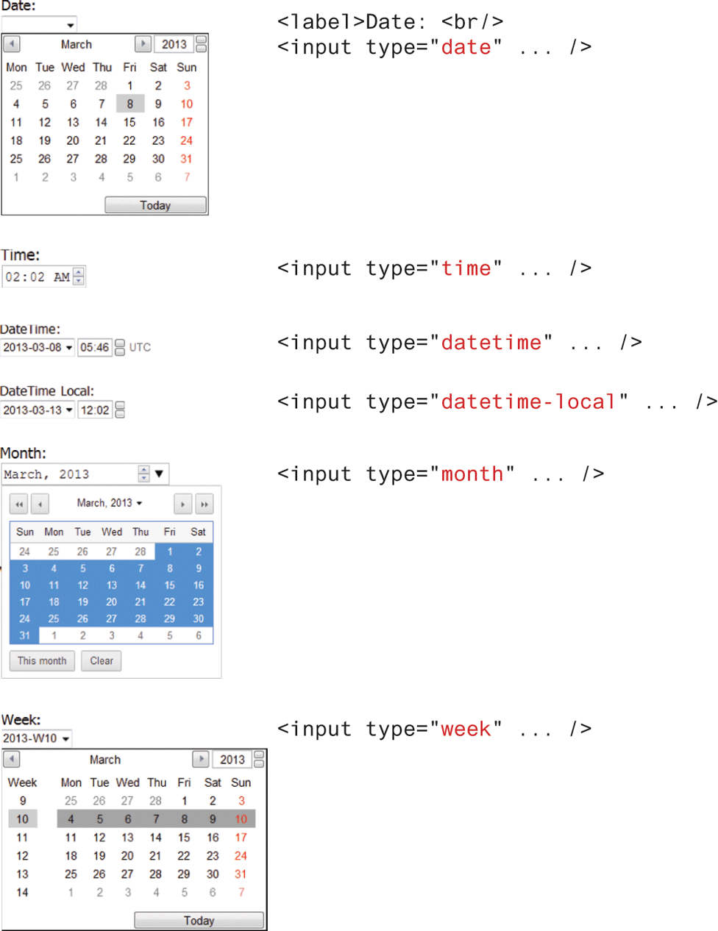Open the 2013-W10 week dropdown
Screen dimensions: 718x931
[x=66, y=738]
